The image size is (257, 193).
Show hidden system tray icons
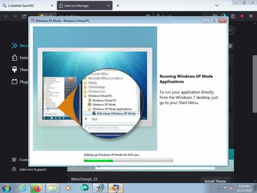[x=213, y=188]
